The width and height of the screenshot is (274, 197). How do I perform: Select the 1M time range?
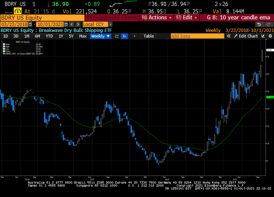(x=26, y=36)
